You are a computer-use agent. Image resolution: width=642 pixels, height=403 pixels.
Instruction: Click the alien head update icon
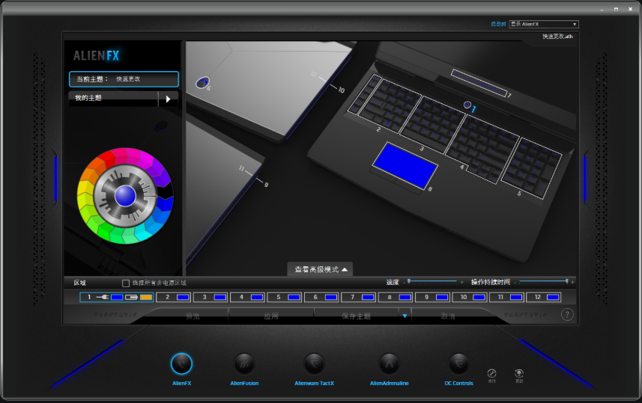tap(519, 374)
